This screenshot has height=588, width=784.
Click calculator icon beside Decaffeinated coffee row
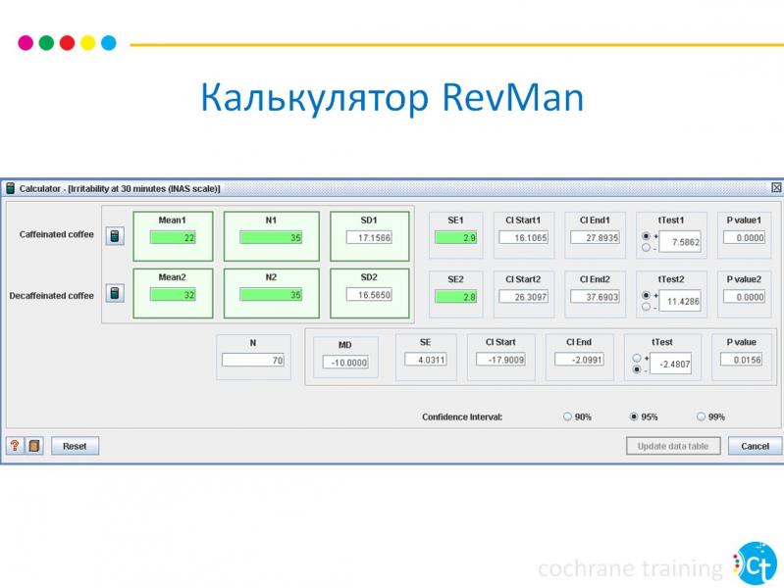(115, 294)
